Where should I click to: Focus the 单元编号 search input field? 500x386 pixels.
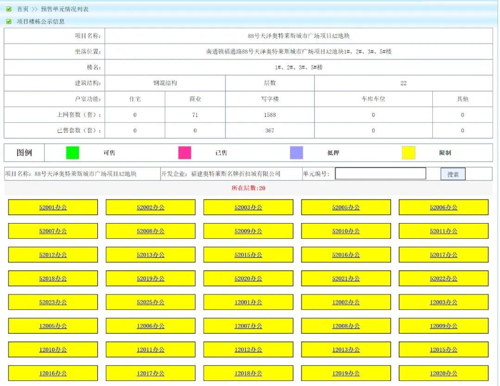[x=381, y=174]
